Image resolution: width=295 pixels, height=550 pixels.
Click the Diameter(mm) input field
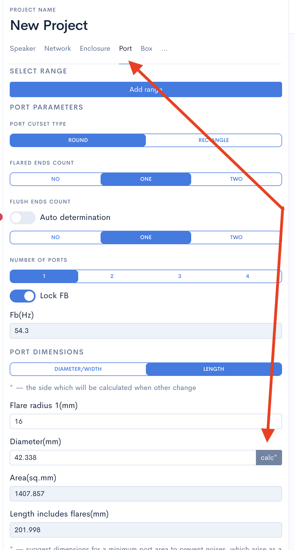pyautogui.click(x=133, y=458)
